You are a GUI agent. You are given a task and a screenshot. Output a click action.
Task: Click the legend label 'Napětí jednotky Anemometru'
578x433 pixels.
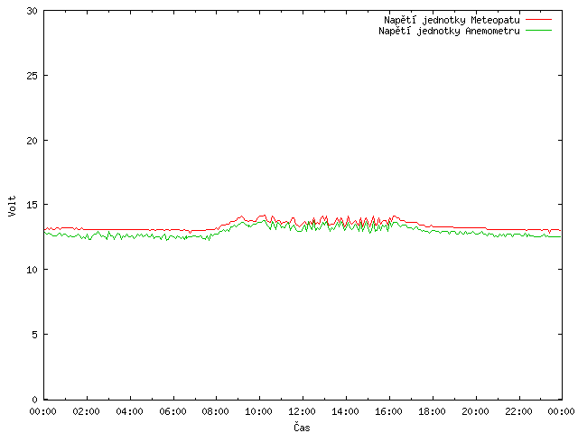click(449, 31)
